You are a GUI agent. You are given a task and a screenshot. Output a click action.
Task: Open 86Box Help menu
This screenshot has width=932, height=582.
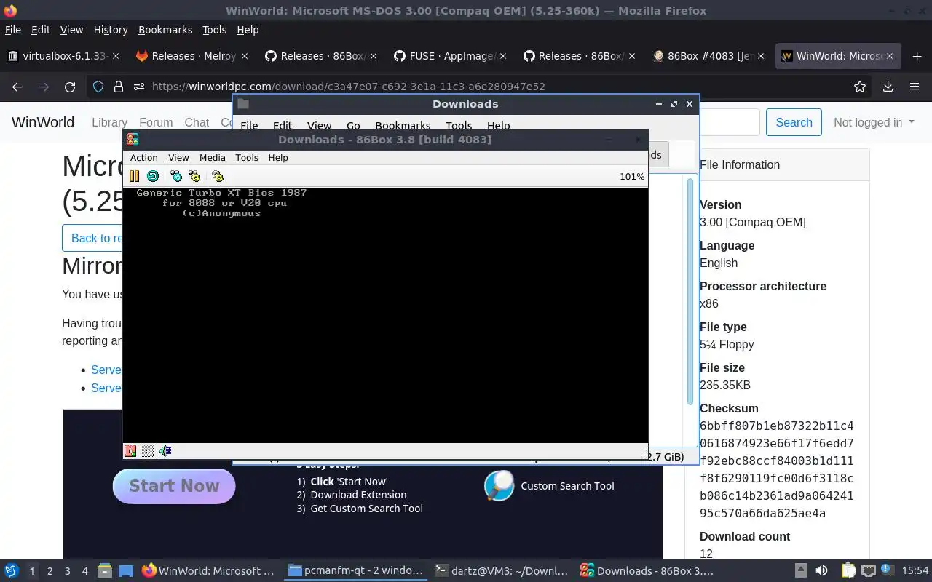click(x=278, y=158)
